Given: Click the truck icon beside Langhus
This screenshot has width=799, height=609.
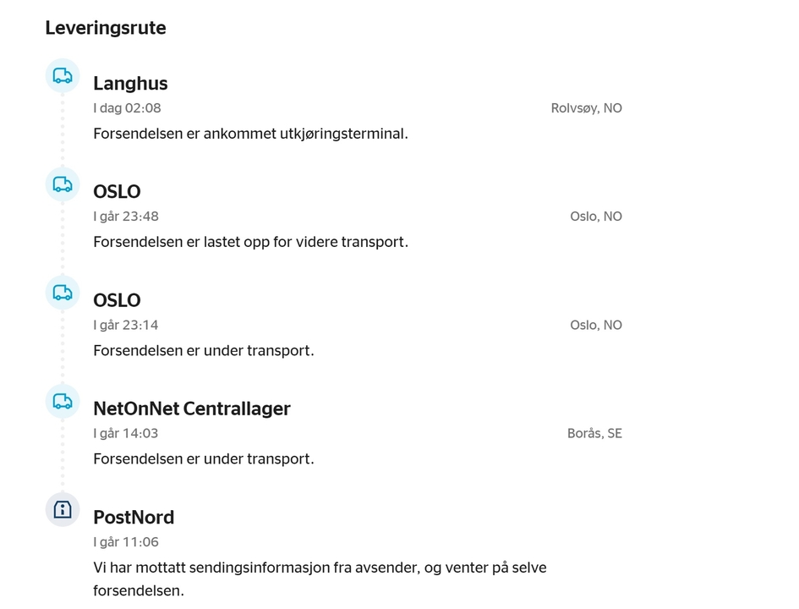Looking at the screenshot, I should pos(63,76).
